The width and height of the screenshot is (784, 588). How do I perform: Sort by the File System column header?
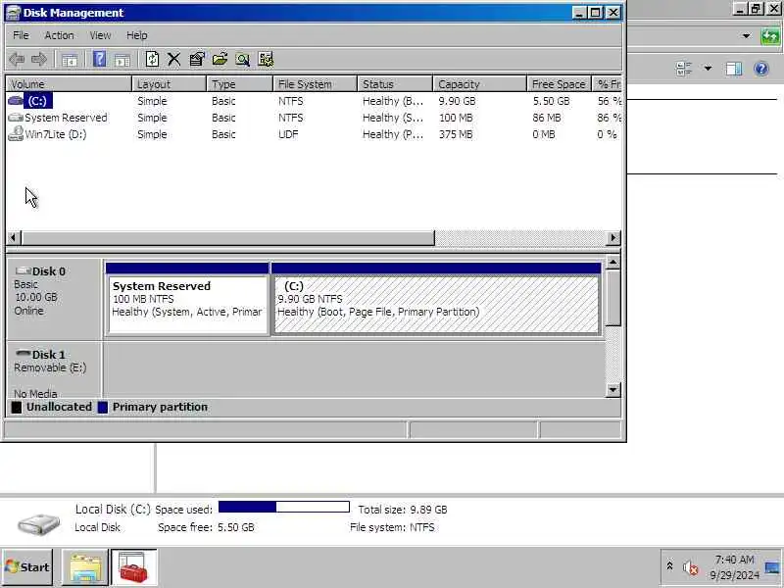click(316, 84)
